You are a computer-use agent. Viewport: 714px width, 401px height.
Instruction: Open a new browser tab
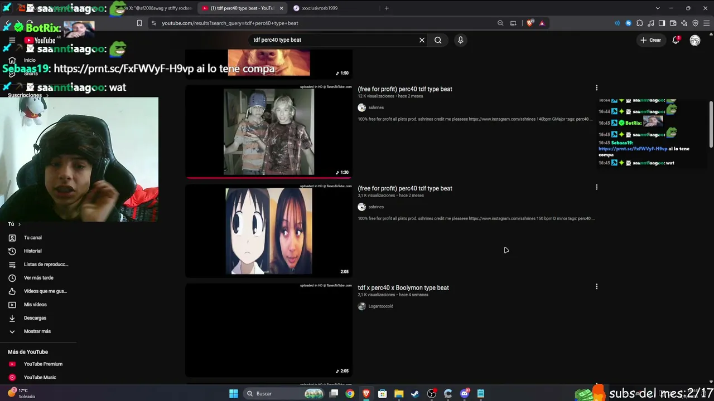pos(387,8)
